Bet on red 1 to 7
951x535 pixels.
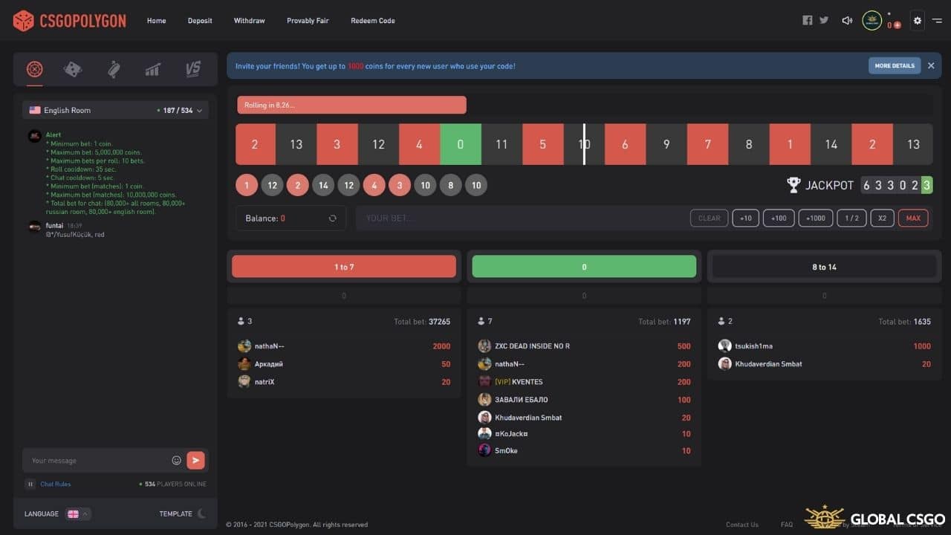(344, 267)
